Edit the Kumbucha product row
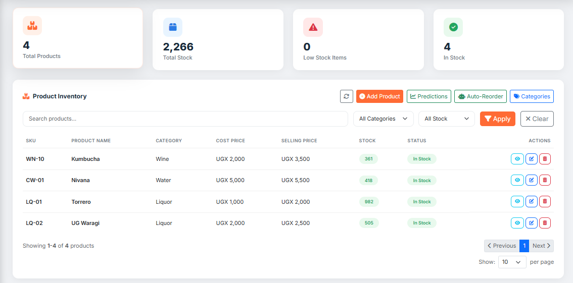Viewport: 573px width, 283px height. click(532, 159)
